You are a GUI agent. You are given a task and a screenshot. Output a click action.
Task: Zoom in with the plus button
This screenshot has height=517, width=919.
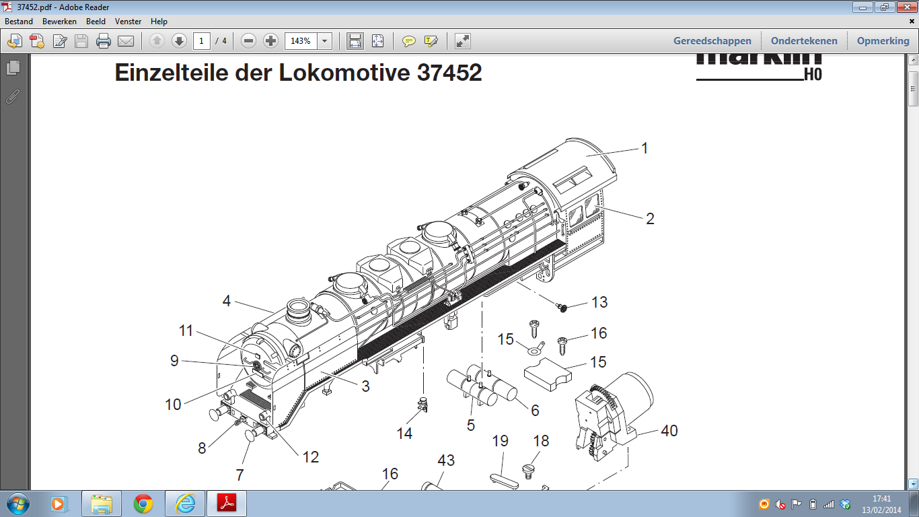click(x=270, y=41)
